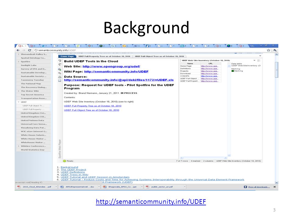
Task: Click the browser back arrow
Action: [18, 50]
